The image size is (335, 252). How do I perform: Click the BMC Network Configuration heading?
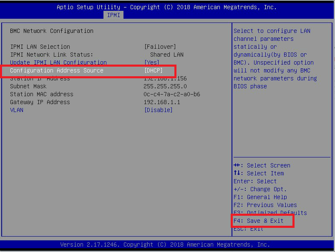52,31
